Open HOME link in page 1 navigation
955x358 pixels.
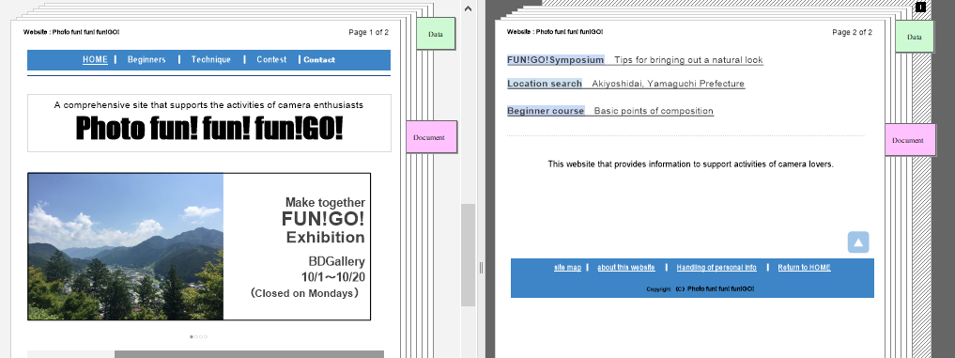pos(95,60)
